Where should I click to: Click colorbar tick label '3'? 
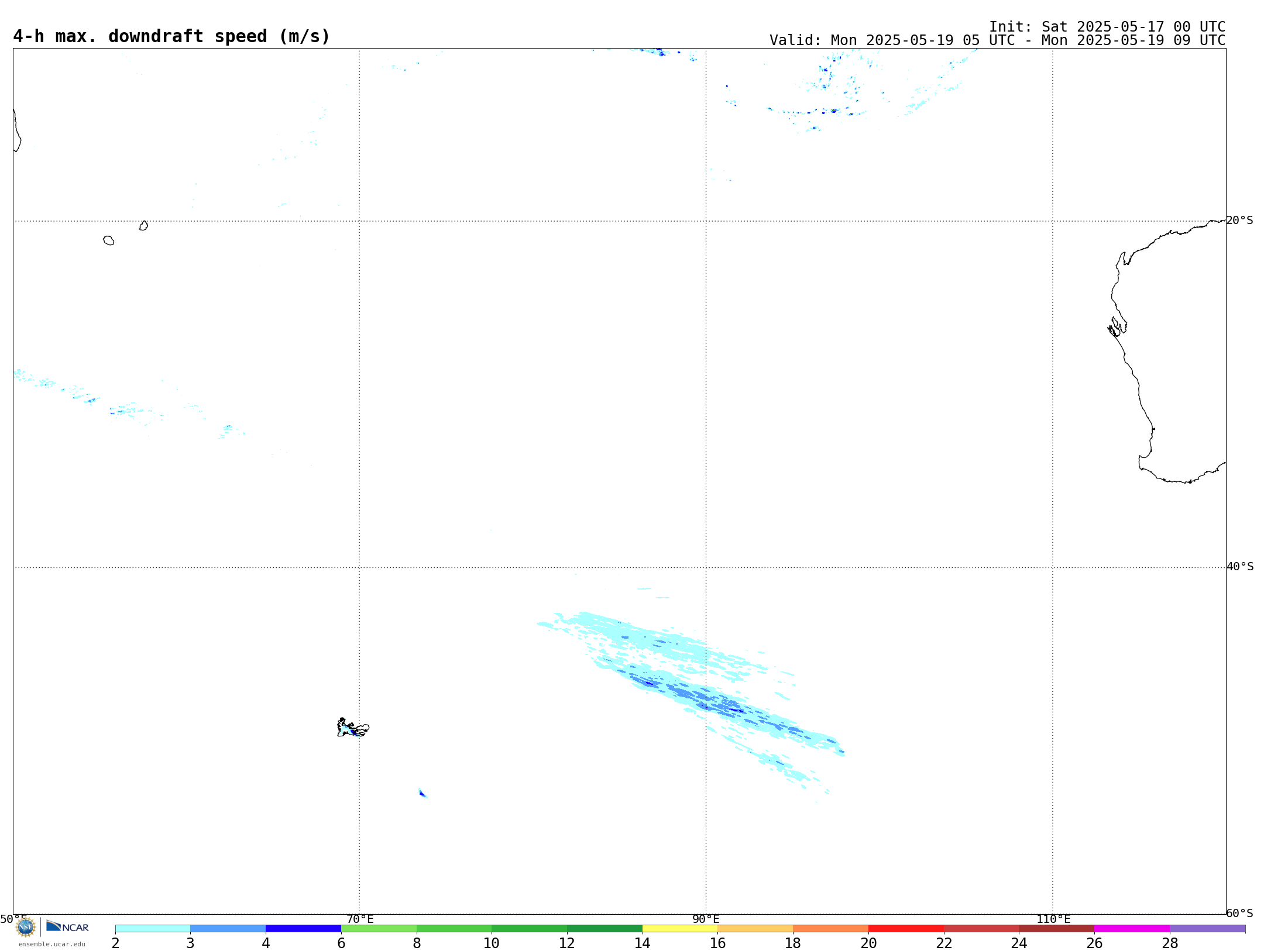click(190, 943)
